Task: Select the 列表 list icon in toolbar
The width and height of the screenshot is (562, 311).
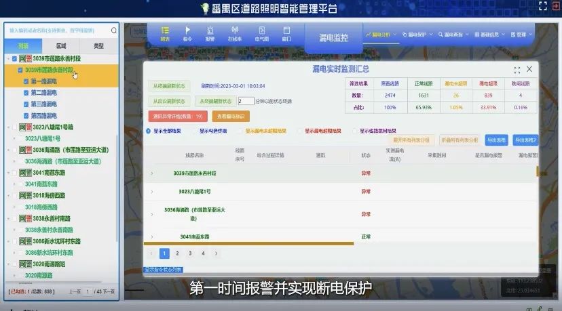Action: pyautogui.click(x=165, y=34)
